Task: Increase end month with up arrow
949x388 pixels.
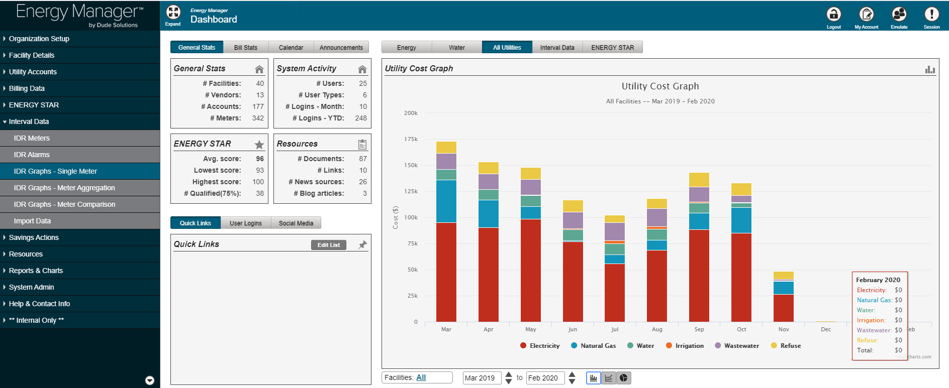Action: (572, 374)
